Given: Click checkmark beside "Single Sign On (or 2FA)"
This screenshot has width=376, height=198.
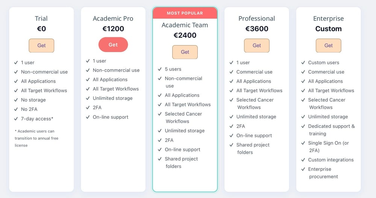Looking at the screenshot, I should click(x=303, y=143).
